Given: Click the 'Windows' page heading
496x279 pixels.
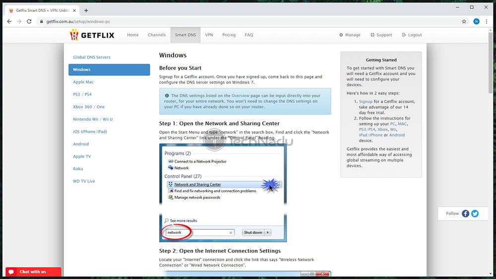Looking at the screenshot, I should click(173, 56).
